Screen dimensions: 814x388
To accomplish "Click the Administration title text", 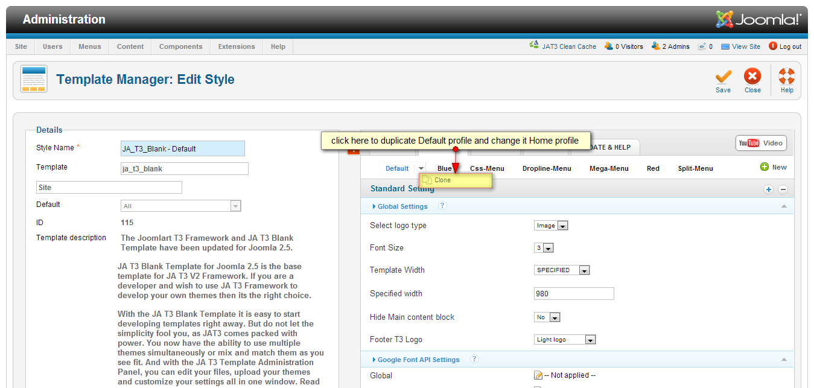I will coord(64,19).
